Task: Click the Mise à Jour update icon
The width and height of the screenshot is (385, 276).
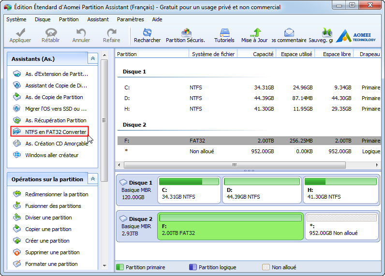Action: [255, 33]
